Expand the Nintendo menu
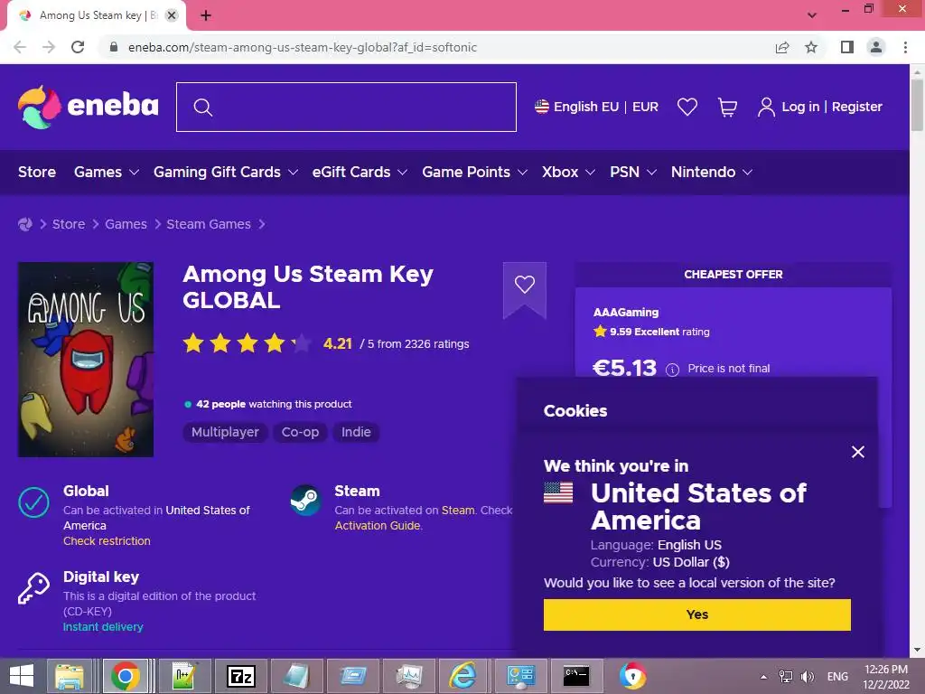The height and width of the screenshot is (694, 925). coord(712,173)
